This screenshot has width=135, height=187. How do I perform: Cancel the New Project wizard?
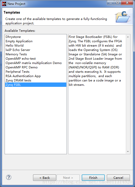[x=118, y=178]
